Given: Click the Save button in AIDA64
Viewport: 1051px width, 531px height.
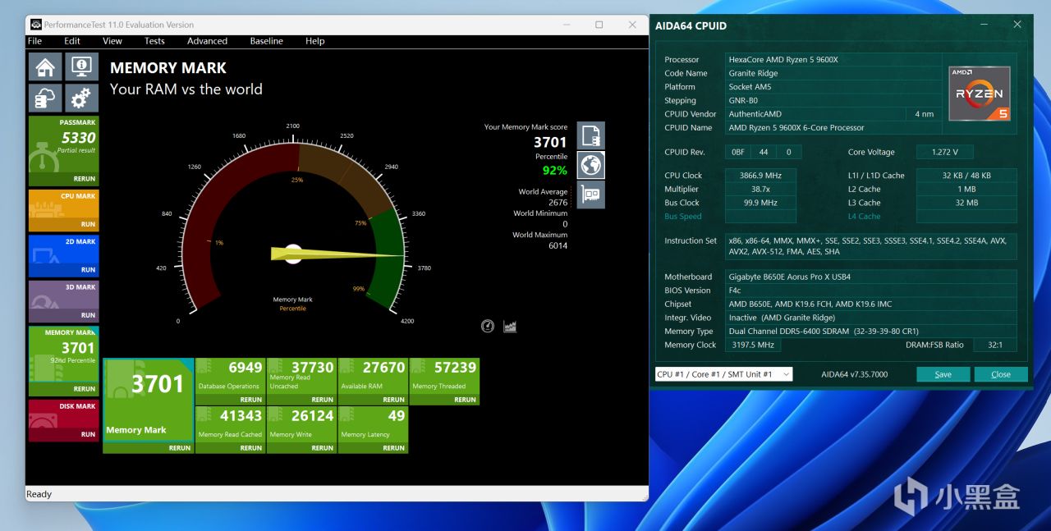Looking at the screenshot, I should click(943, 374).
